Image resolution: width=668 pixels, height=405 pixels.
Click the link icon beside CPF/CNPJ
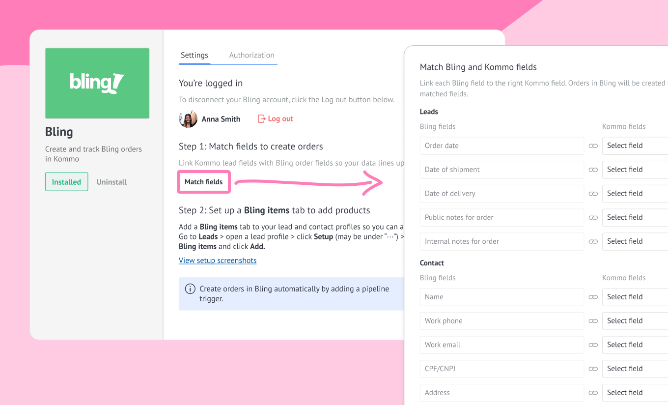click(x=593, y=369)
